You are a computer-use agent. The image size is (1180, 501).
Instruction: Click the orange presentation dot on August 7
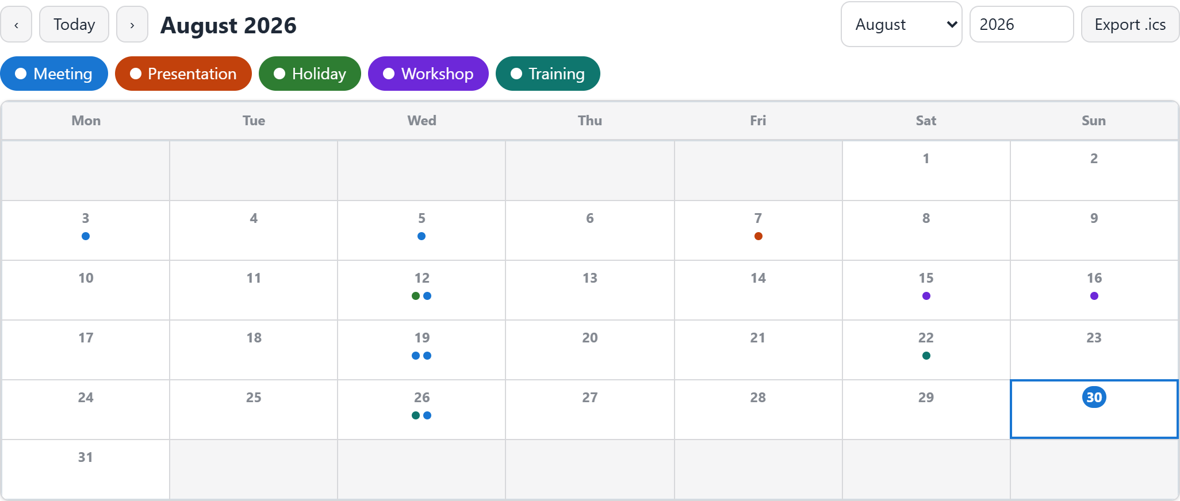click(x=758, y=236)
